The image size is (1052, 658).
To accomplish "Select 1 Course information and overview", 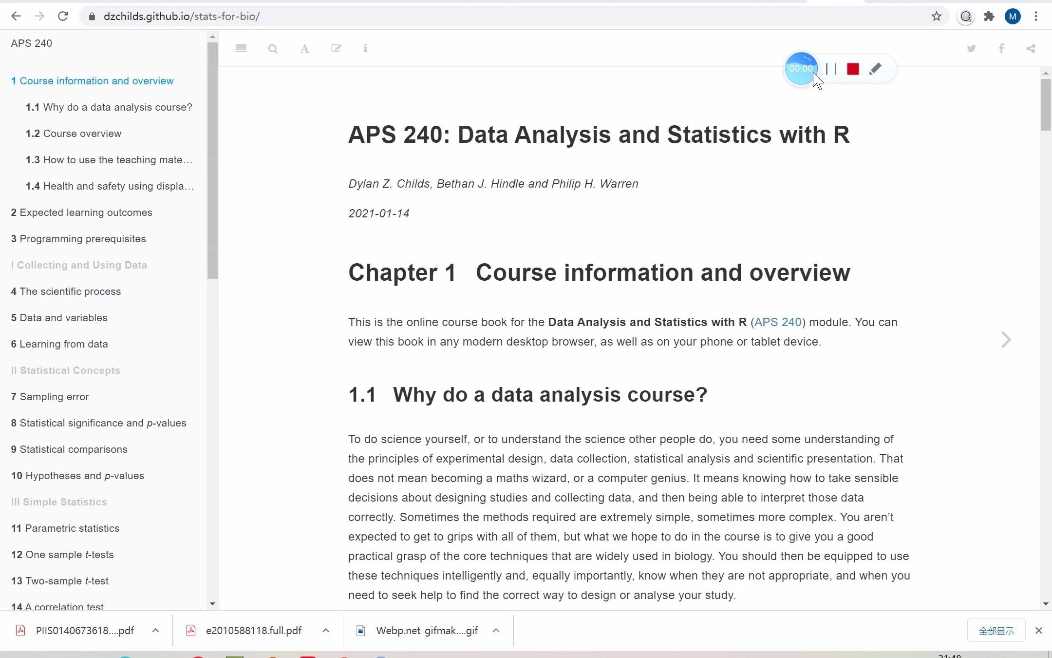I will [92, 81].
